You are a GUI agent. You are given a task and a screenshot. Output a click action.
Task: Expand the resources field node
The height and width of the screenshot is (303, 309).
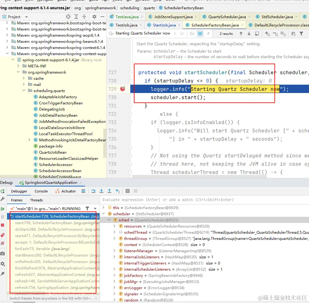pos(114,226)
